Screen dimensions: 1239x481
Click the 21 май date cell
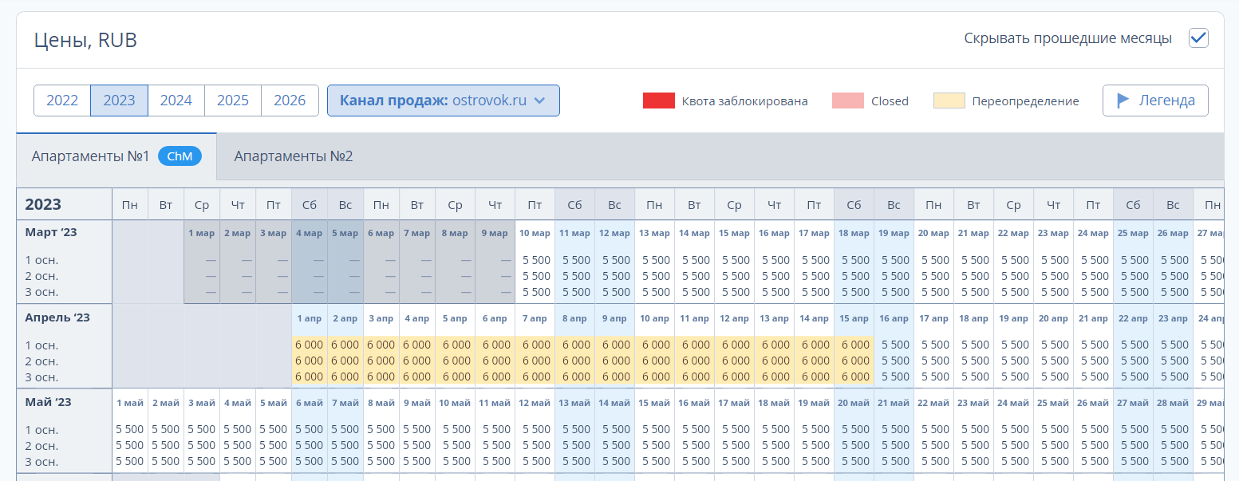pos(894,402)
